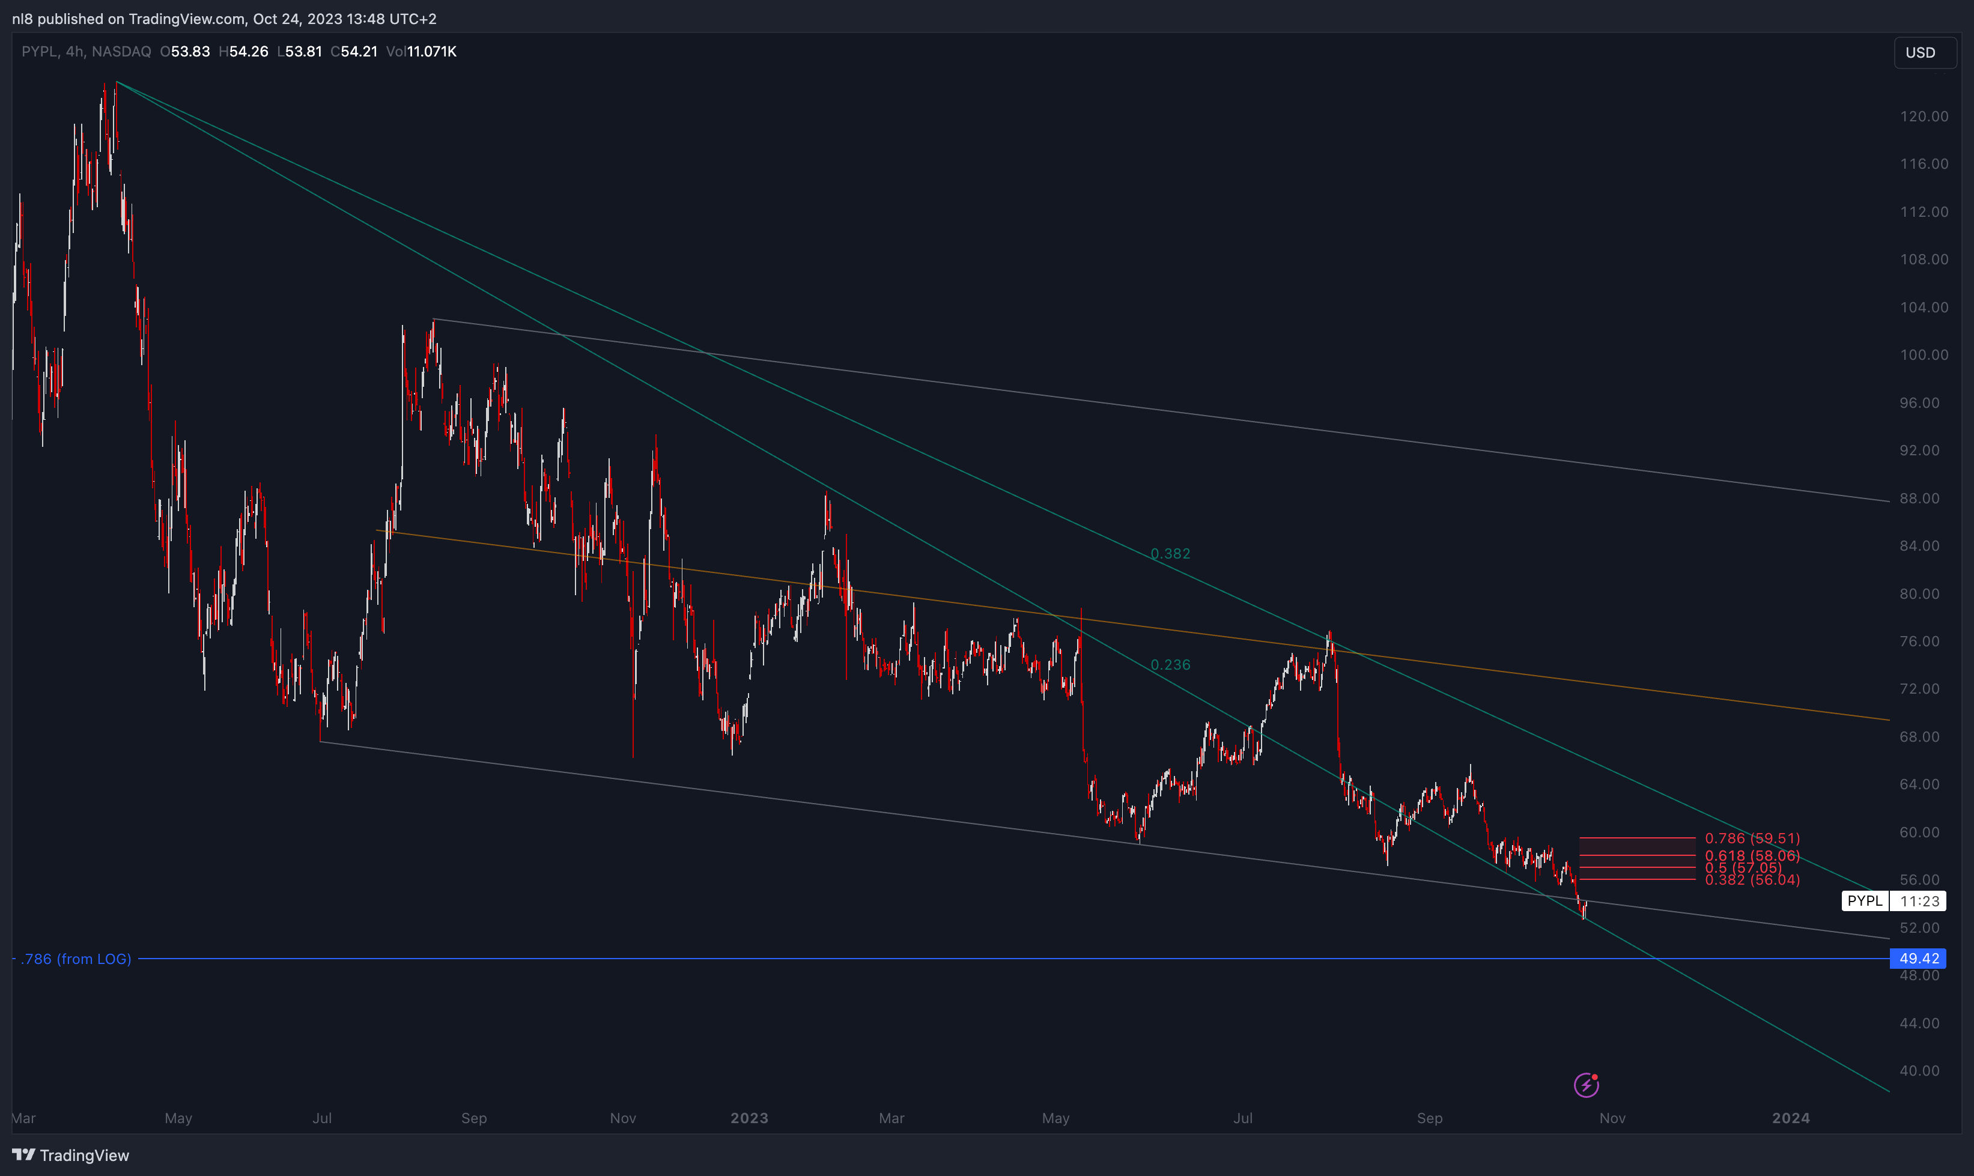This screenshot has height=1176, width=1974.
Task: Click the Vol 11.071K value
Action: [421, 52]
